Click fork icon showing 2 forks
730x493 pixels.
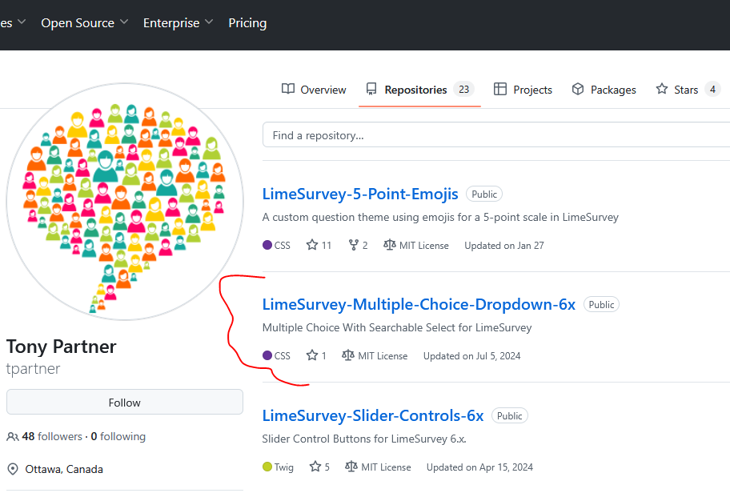click(352, 245)
